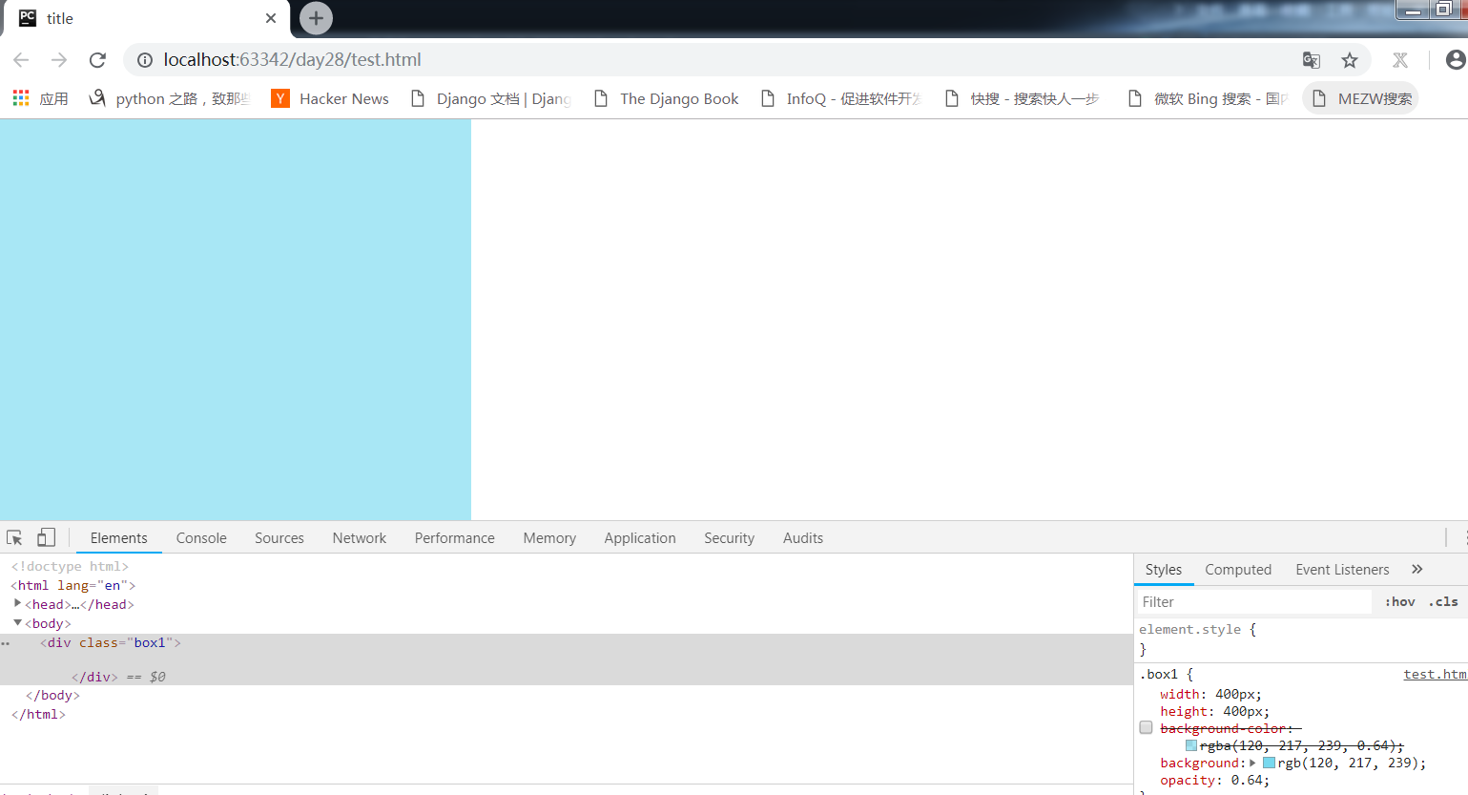Open the Hacker News bookmark

[330, 98]
